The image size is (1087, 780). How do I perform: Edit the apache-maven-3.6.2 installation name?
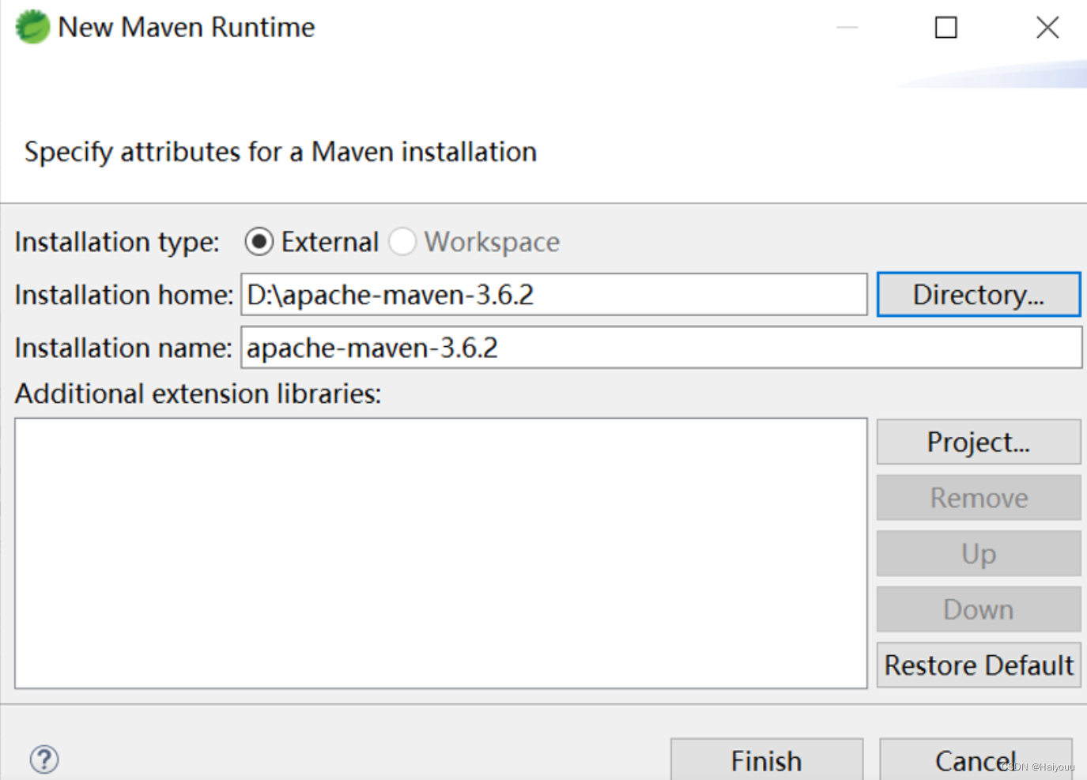pos(372,348)
